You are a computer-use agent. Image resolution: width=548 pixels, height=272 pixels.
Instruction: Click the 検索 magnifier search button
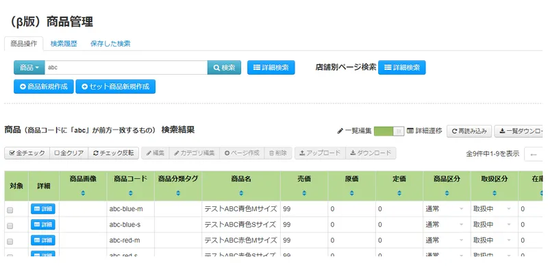pyautogui.click(x=224, y=67)
